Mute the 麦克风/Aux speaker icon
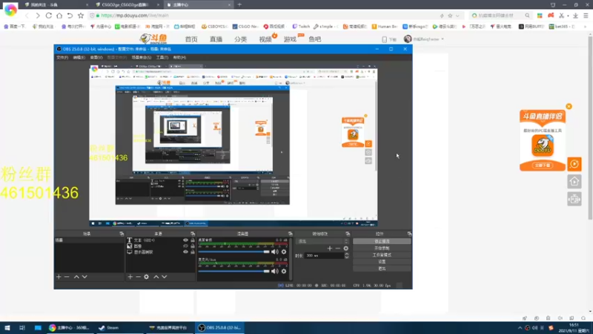This screenshot has height=334, width=593. [x=275, y=271]
